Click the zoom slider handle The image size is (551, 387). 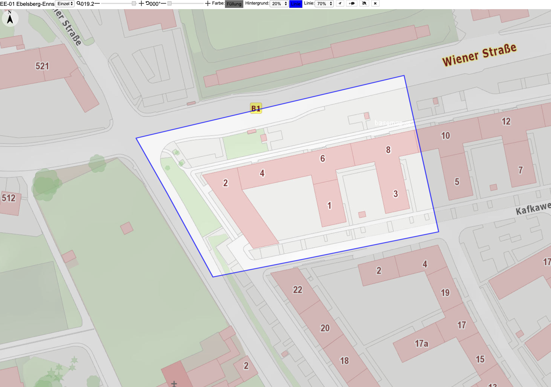pos(134,3)
